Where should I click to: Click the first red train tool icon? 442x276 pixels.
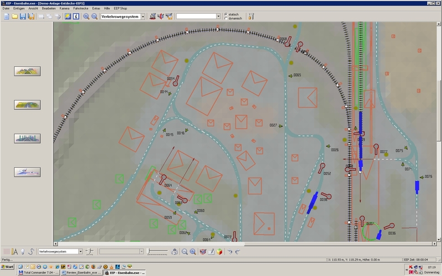tap(152, 17)
